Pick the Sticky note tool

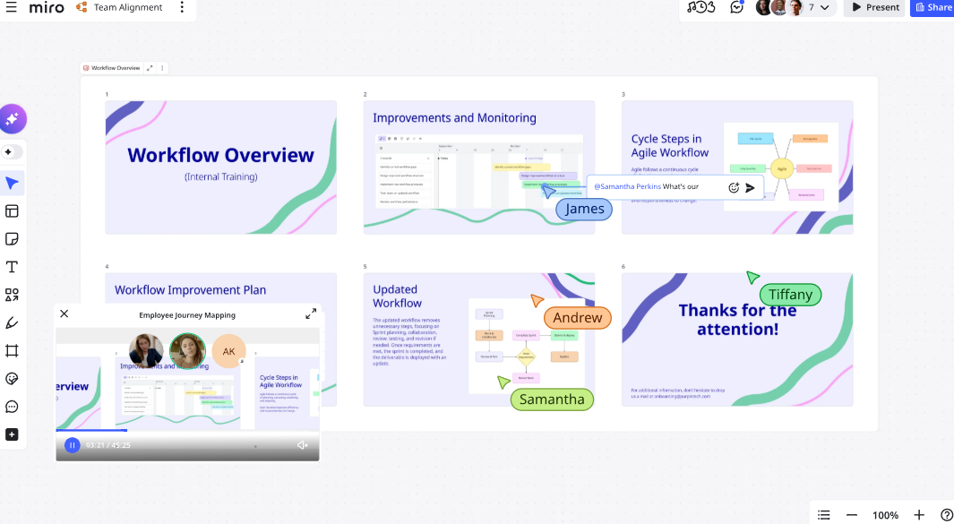[13, 239]
